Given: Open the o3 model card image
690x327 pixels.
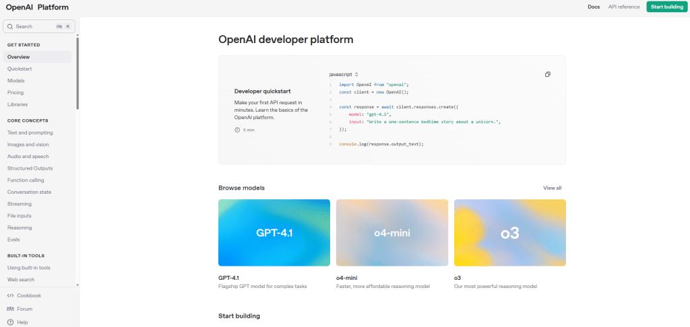Looking at the screenshot, I should coord(510,233).
